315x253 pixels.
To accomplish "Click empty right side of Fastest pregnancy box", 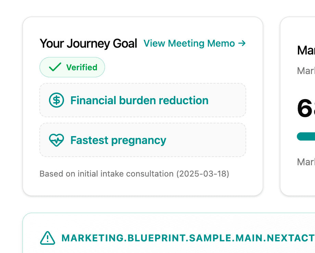I will [x=212, y=140].
